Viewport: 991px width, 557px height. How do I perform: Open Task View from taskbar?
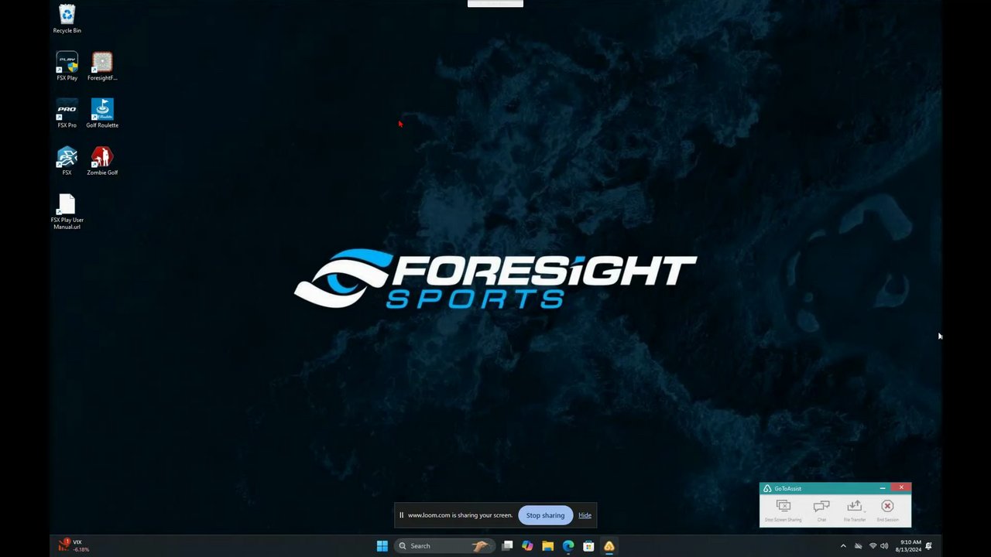click(x=507, y=546)
